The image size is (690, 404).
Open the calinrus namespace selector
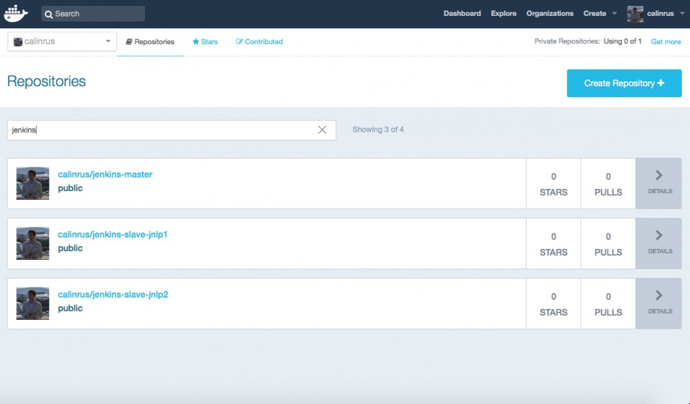pyautogui.click(x=62, y=41)
